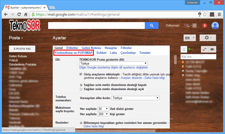Screen dimensions: 225x134
Task: Open the browser home page icon
Action: point(26,14)
